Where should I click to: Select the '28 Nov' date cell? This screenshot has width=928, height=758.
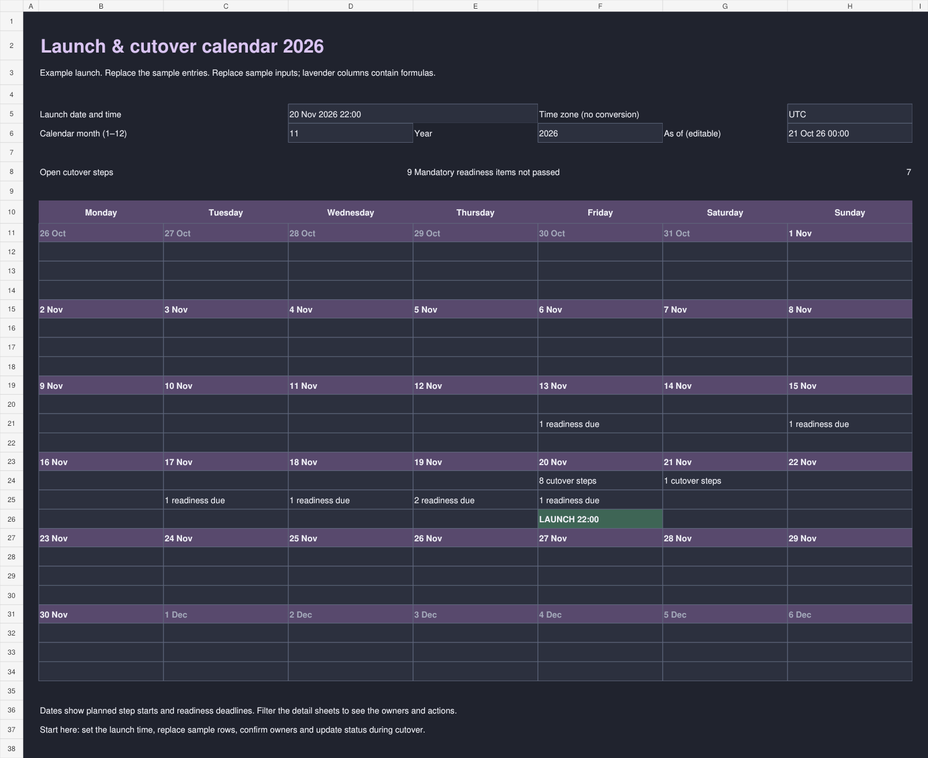click(725, 538)
